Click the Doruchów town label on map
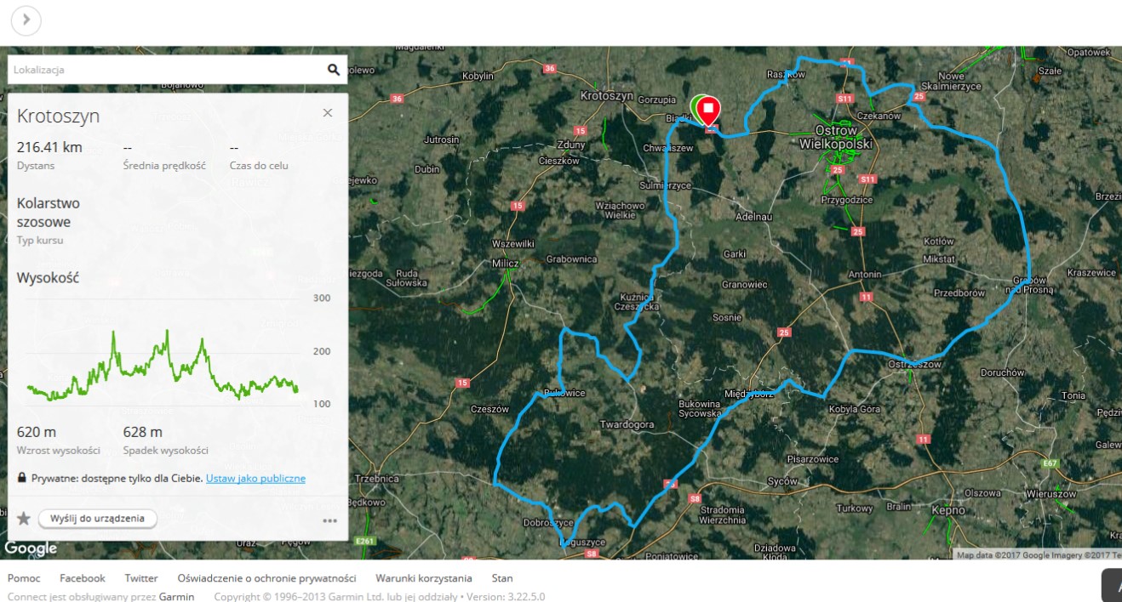Image resolution: width=1122 pixels, height=602 pixels. point(1002,372)
